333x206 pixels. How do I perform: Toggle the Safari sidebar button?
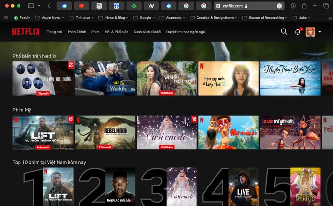[x=31, y=6]
